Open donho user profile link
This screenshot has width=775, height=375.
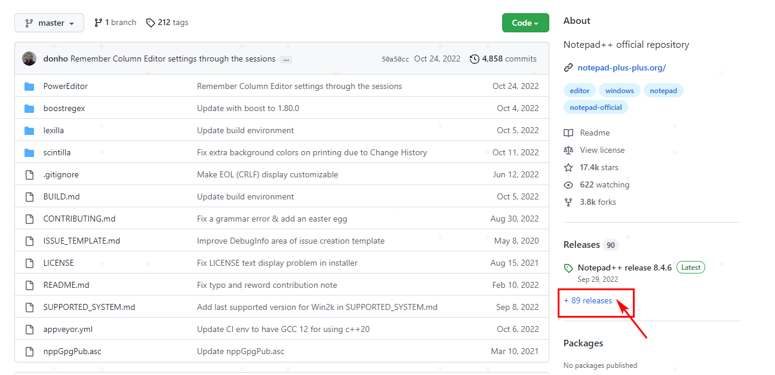click(56, 59)
